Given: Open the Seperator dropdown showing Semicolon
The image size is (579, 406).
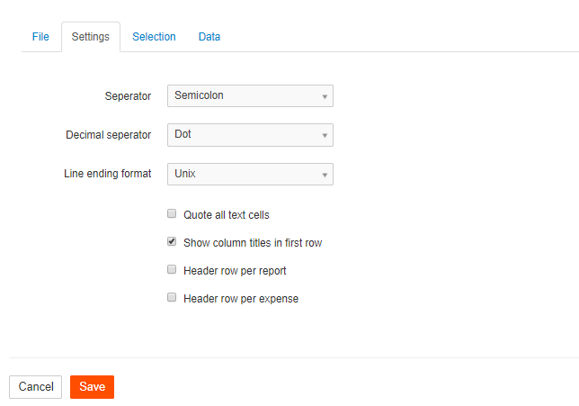Looking at the screenshot, I should (250, 95).
